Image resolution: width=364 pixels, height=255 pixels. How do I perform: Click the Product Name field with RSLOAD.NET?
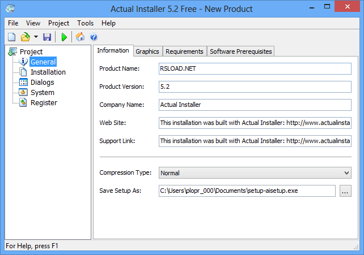(x=255, y=69)
